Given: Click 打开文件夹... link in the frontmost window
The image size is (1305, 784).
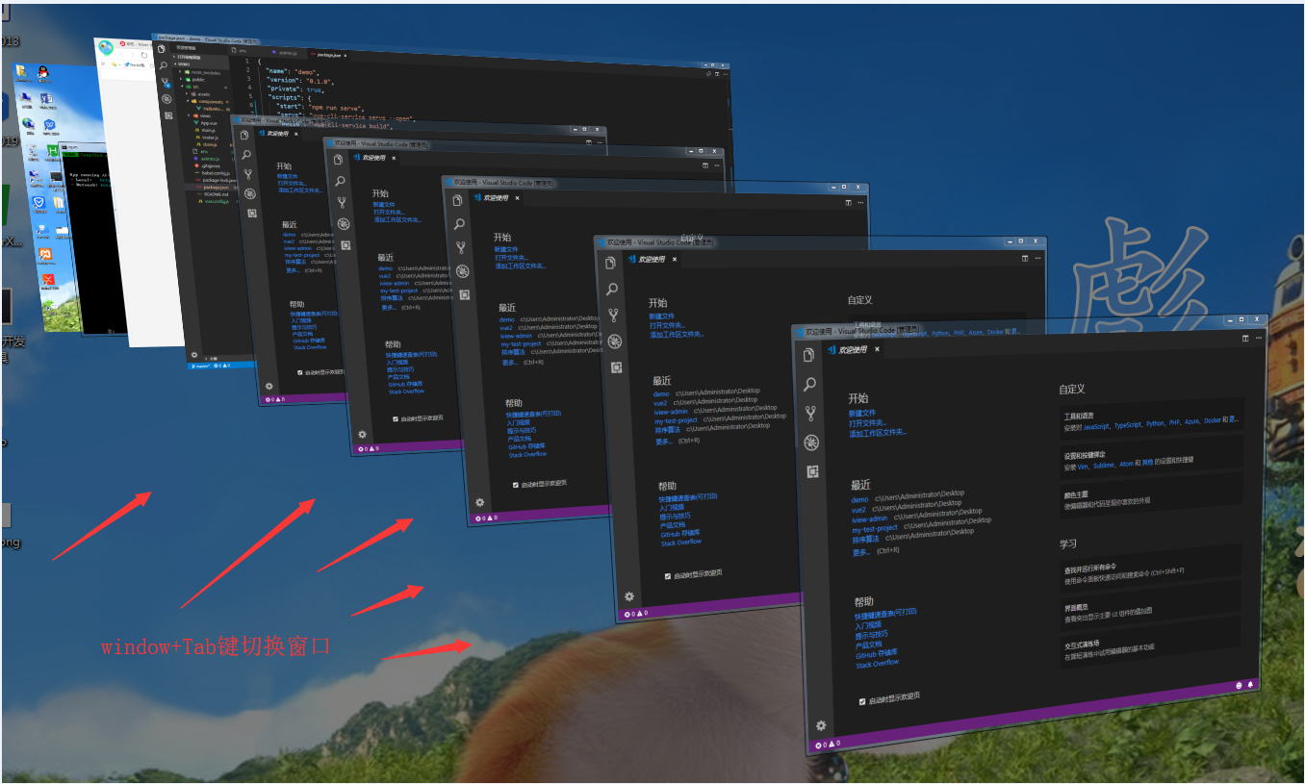Looking at the screenshot, I should (x=868, y=422).
